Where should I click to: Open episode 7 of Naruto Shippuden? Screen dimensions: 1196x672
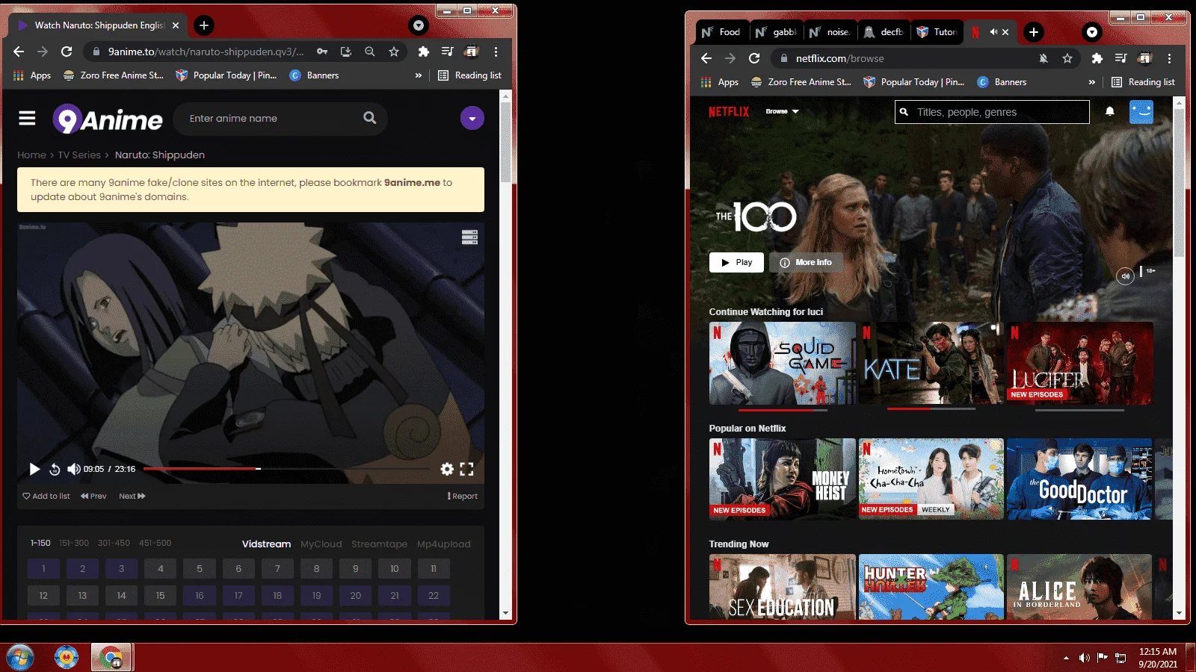[x=277, y=569]
